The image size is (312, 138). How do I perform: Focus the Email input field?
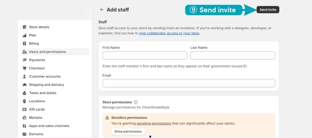(189, 83)
